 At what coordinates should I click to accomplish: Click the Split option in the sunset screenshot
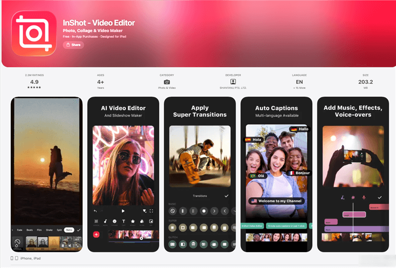pos(59,230)
